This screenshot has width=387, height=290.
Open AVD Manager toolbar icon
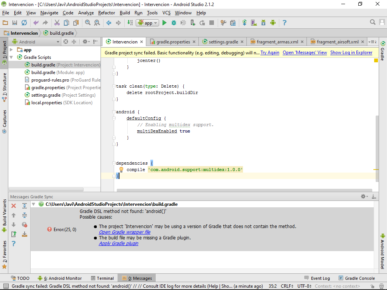[254, 23]
